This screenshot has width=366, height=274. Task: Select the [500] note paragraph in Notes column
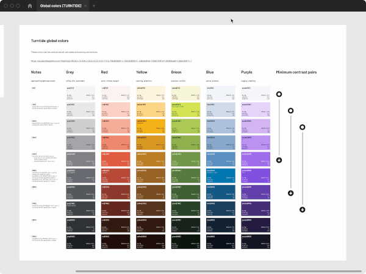coord(45,175)
